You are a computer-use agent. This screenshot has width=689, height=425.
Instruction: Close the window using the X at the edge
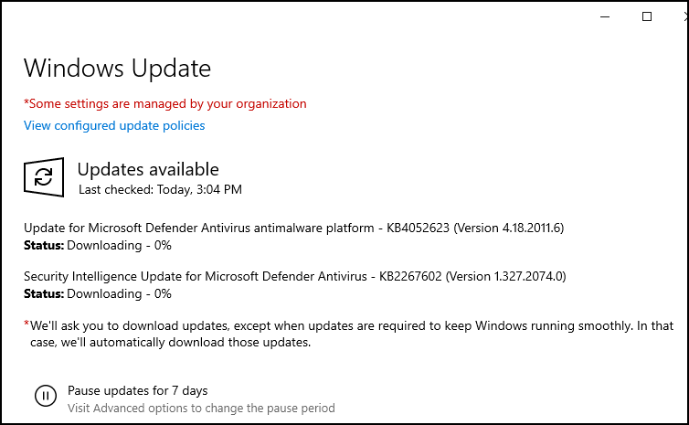tap(685, 16)
